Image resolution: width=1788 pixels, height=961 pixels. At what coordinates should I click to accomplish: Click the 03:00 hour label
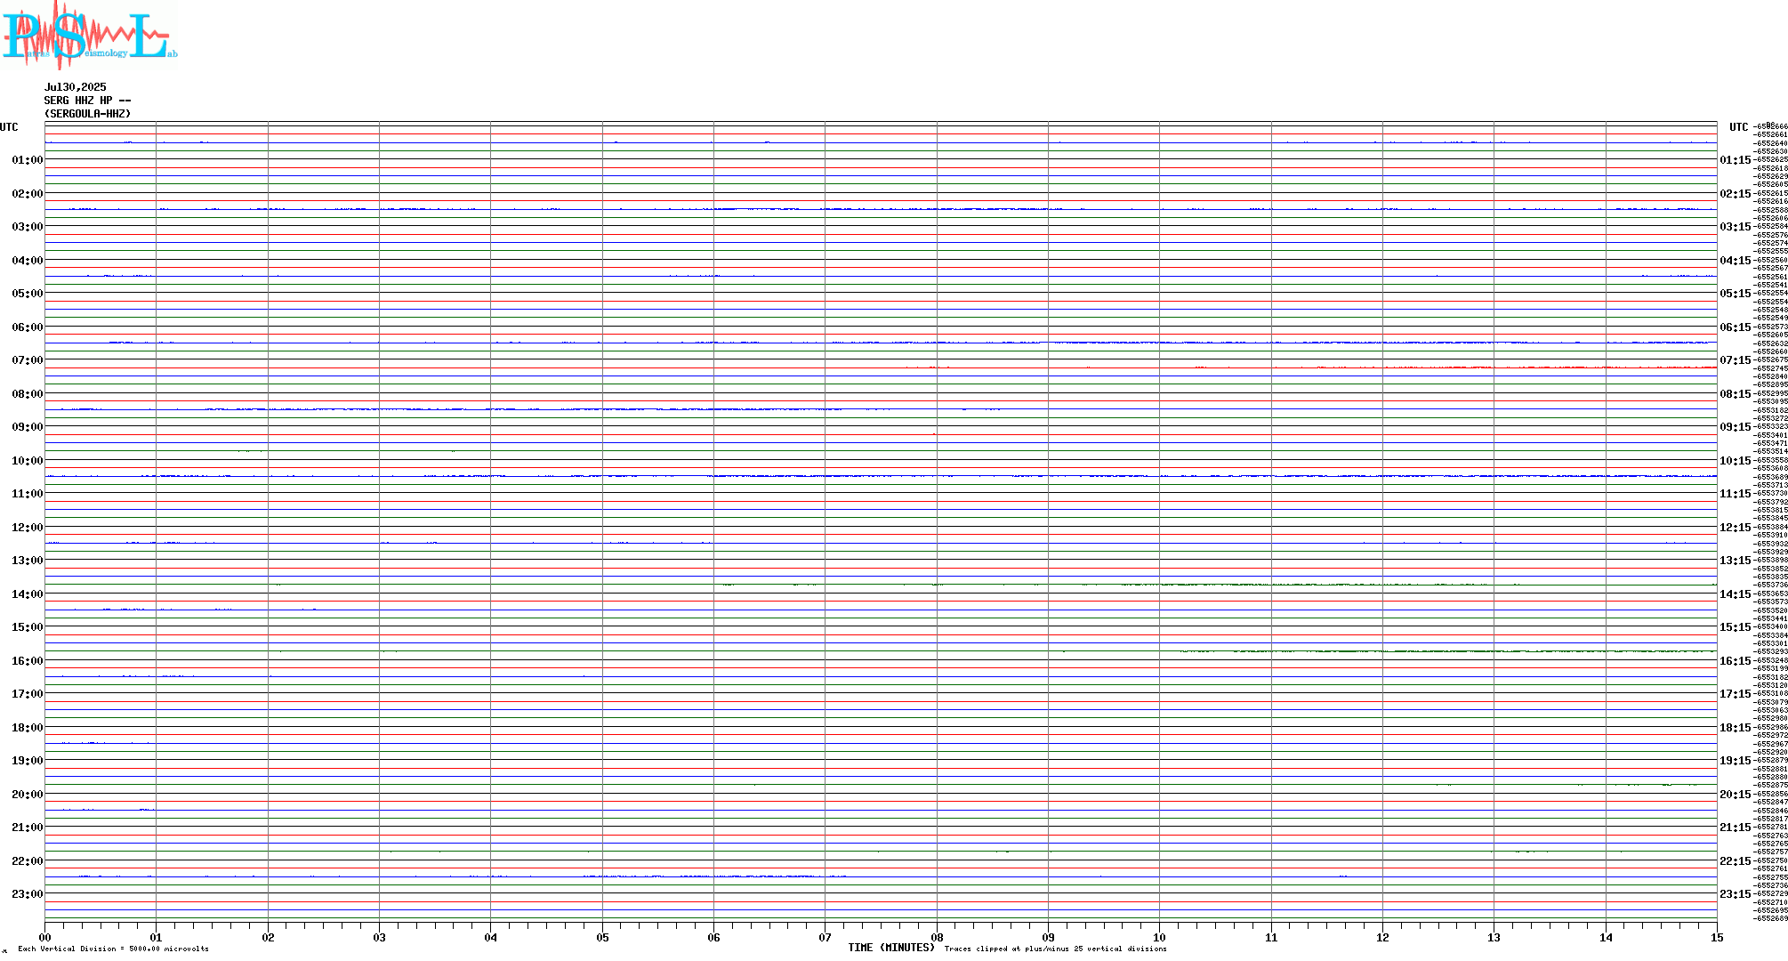28,227
